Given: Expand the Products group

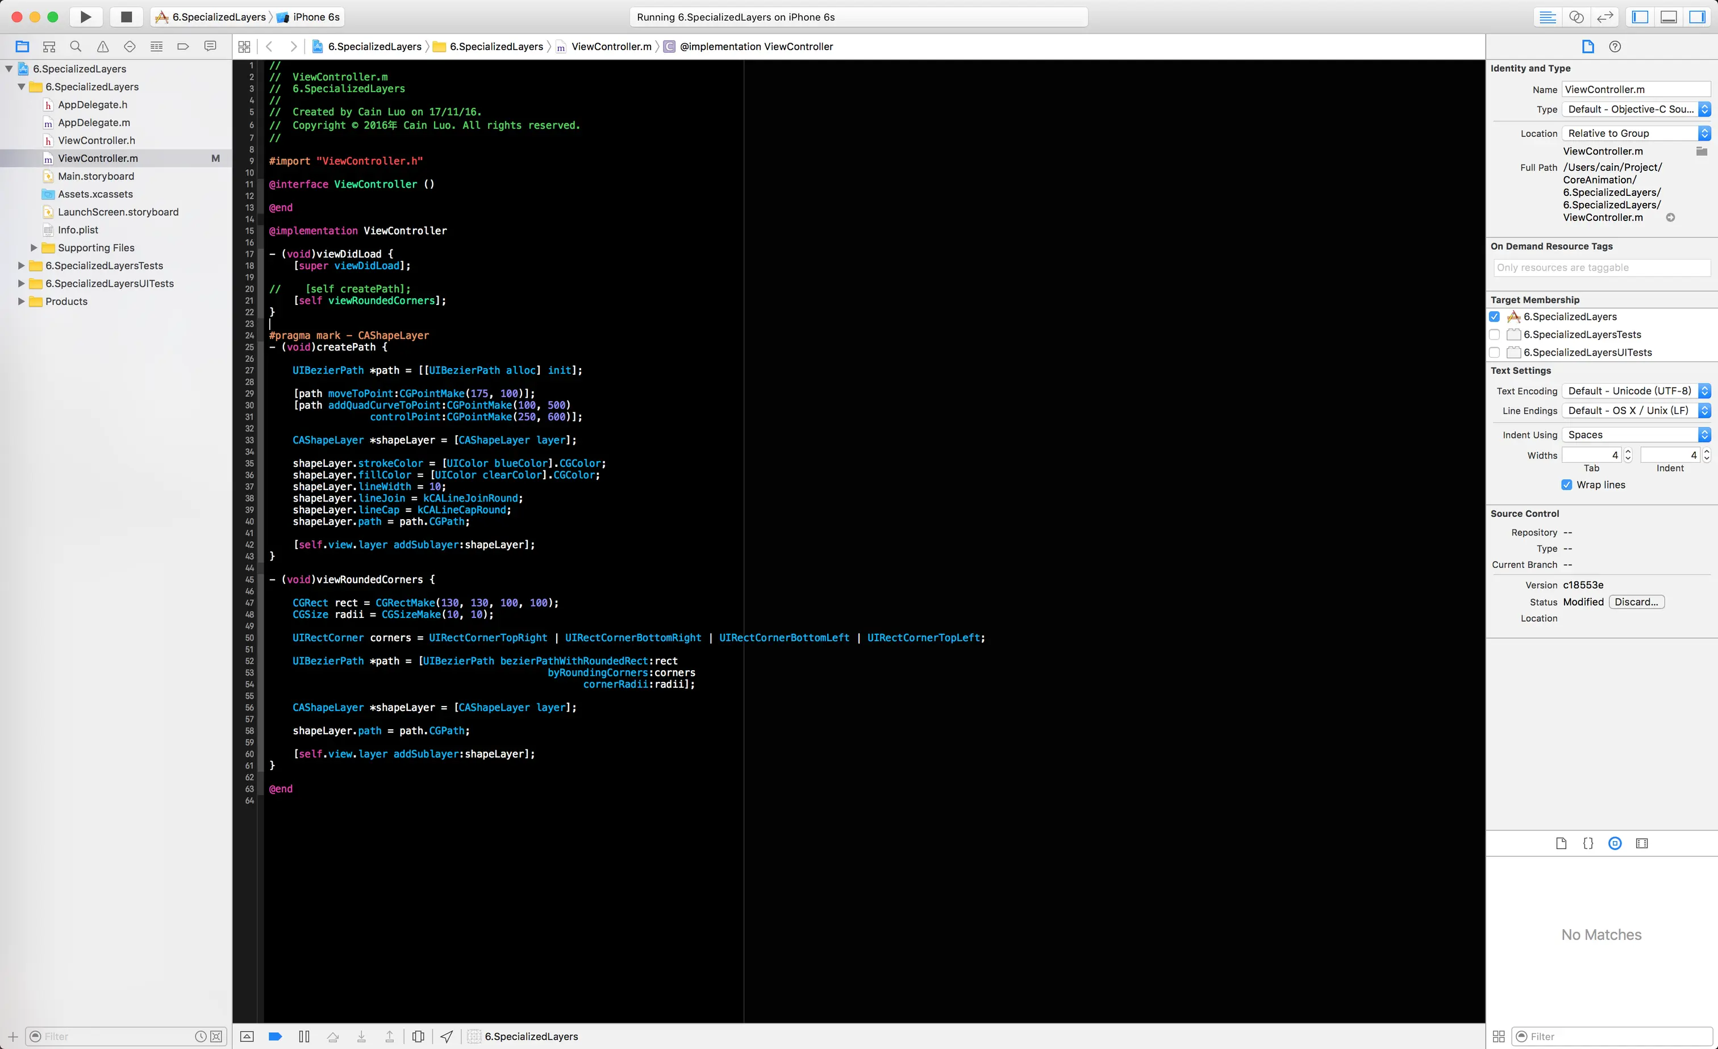Looking at the screenshot, I should [21, 301].
